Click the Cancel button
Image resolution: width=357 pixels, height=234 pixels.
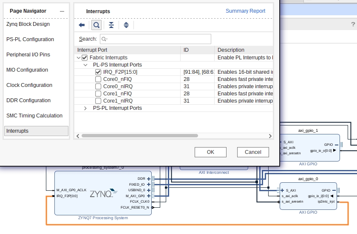tap(253, 152)
